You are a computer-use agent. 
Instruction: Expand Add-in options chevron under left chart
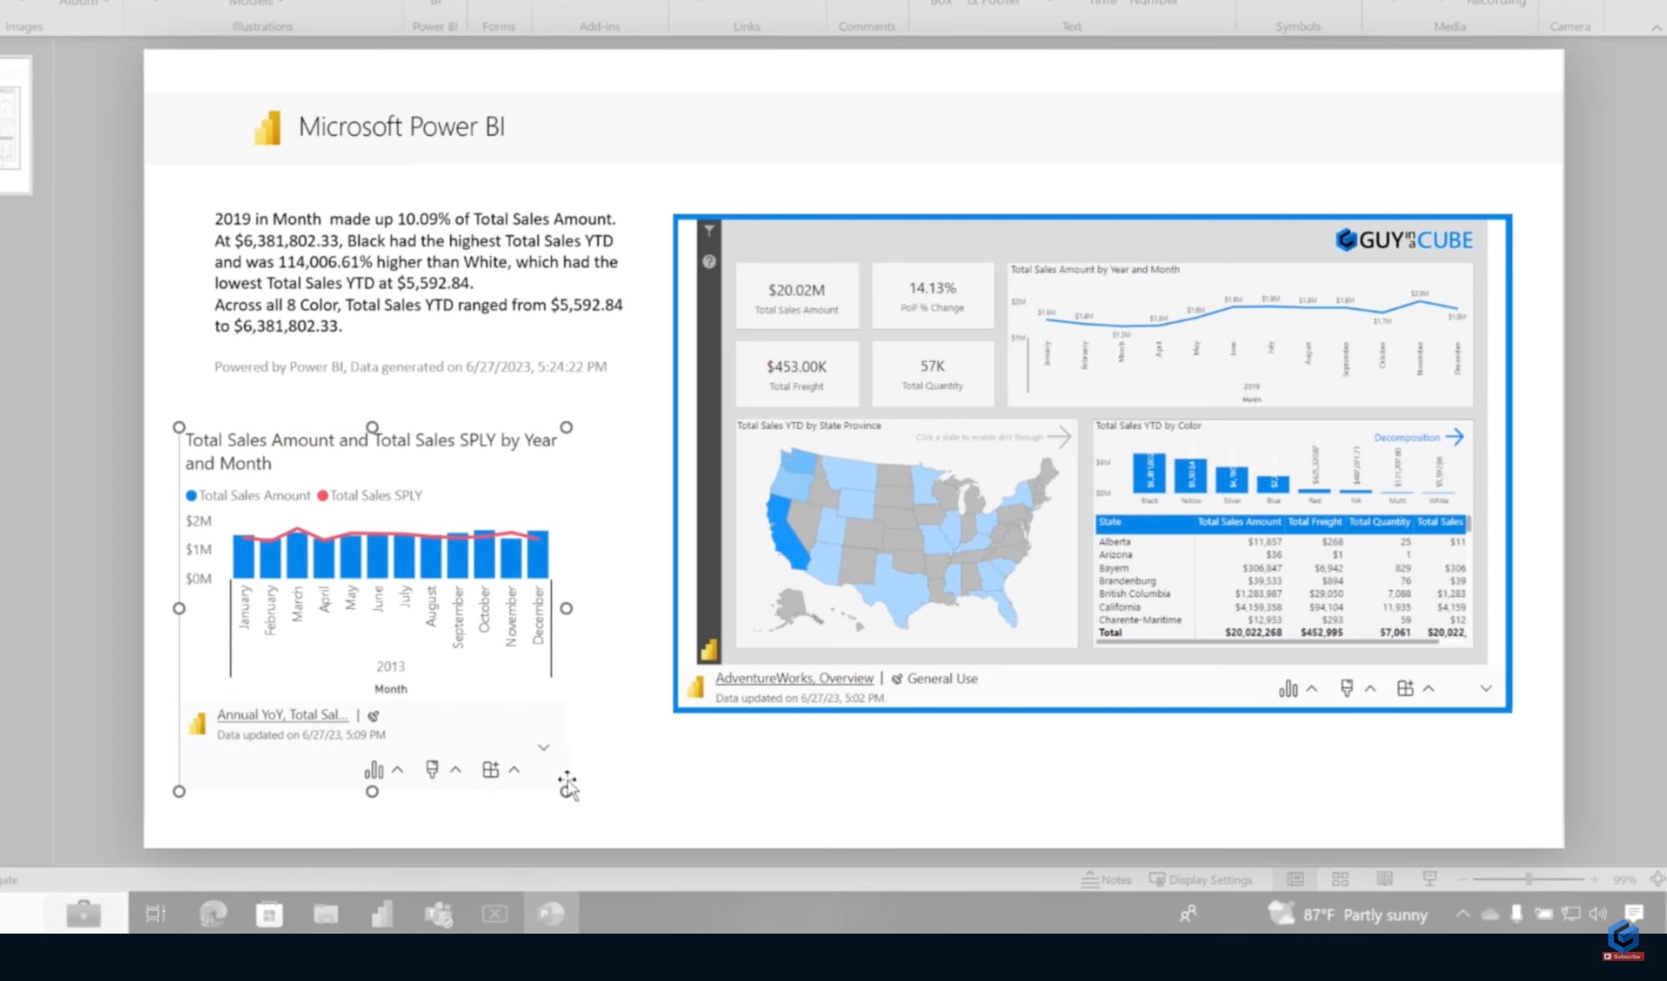(x=514, y=770)
